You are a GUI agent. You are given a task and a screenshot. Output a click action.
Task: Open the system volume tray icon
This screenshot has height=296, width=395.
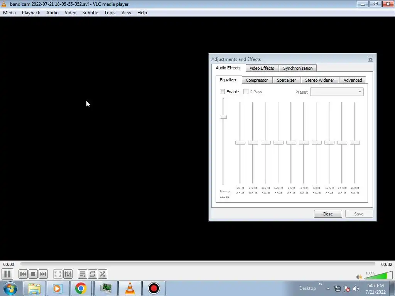[356, 289]
